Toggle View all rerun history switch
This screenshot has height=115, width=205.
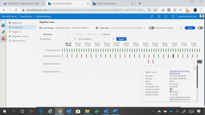[152, 28]
